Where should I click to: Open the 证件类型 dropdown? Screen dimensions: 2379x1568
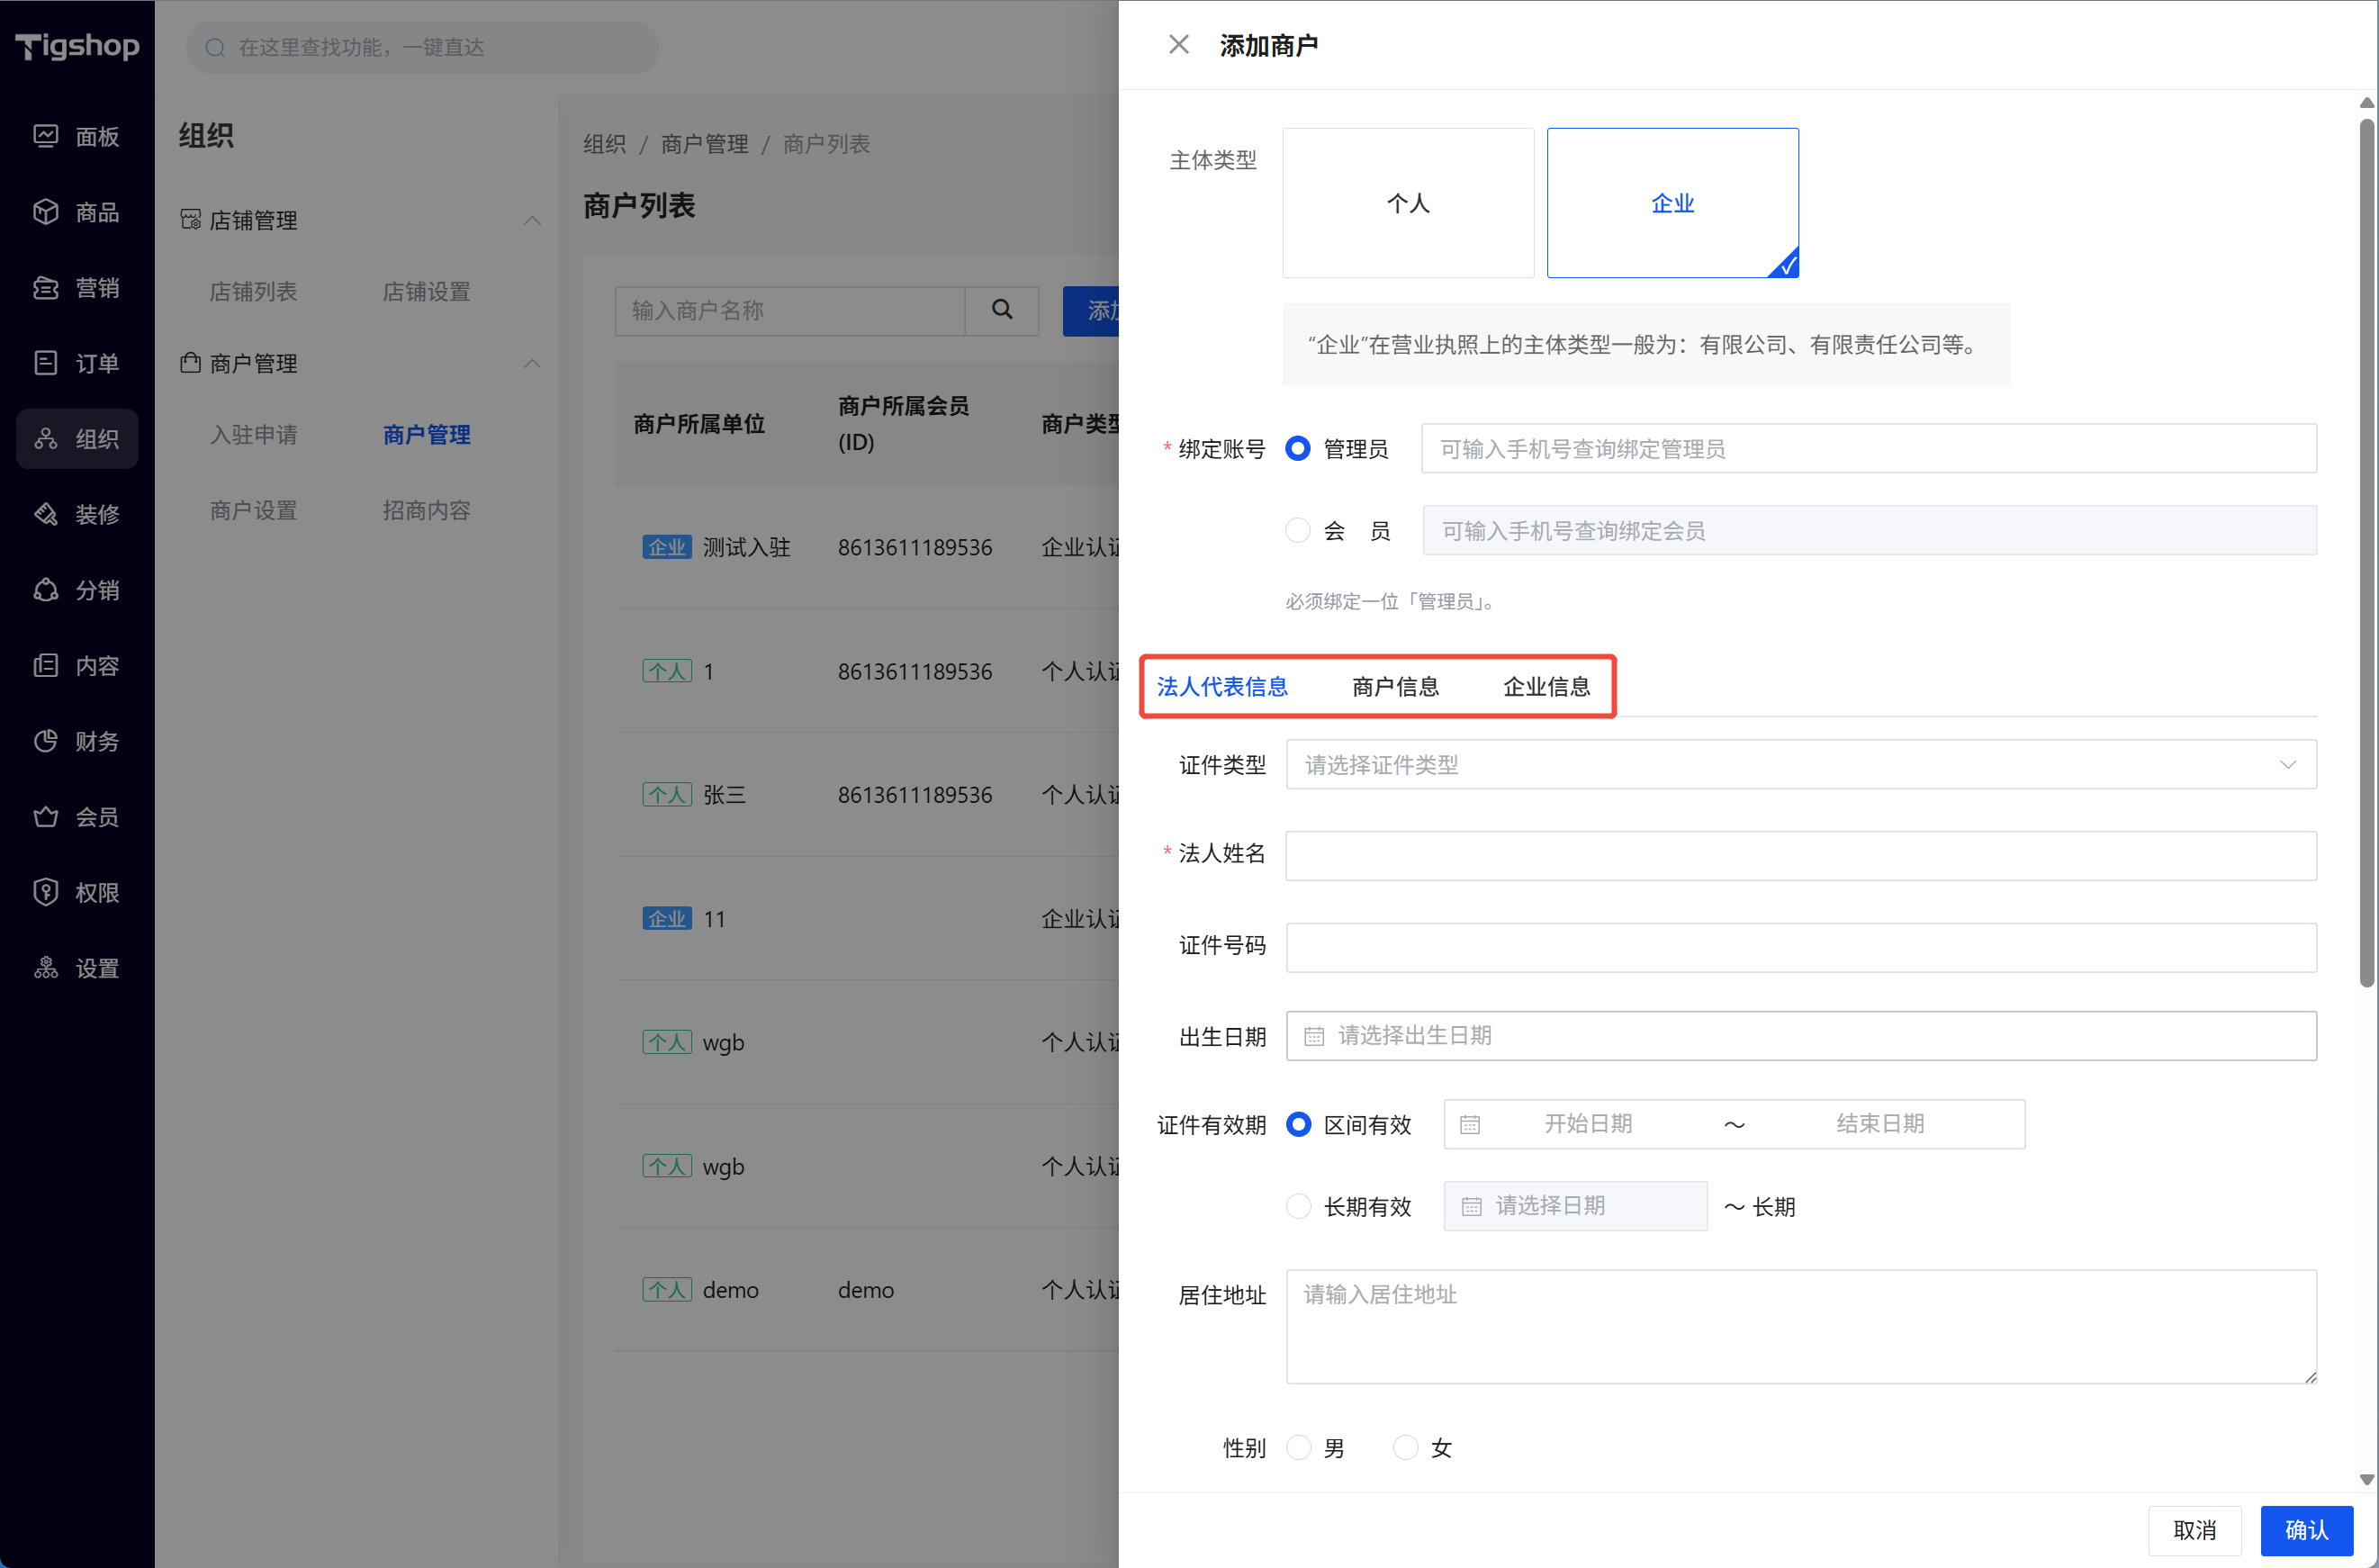pyautogui.click(x=1800, y=765)
